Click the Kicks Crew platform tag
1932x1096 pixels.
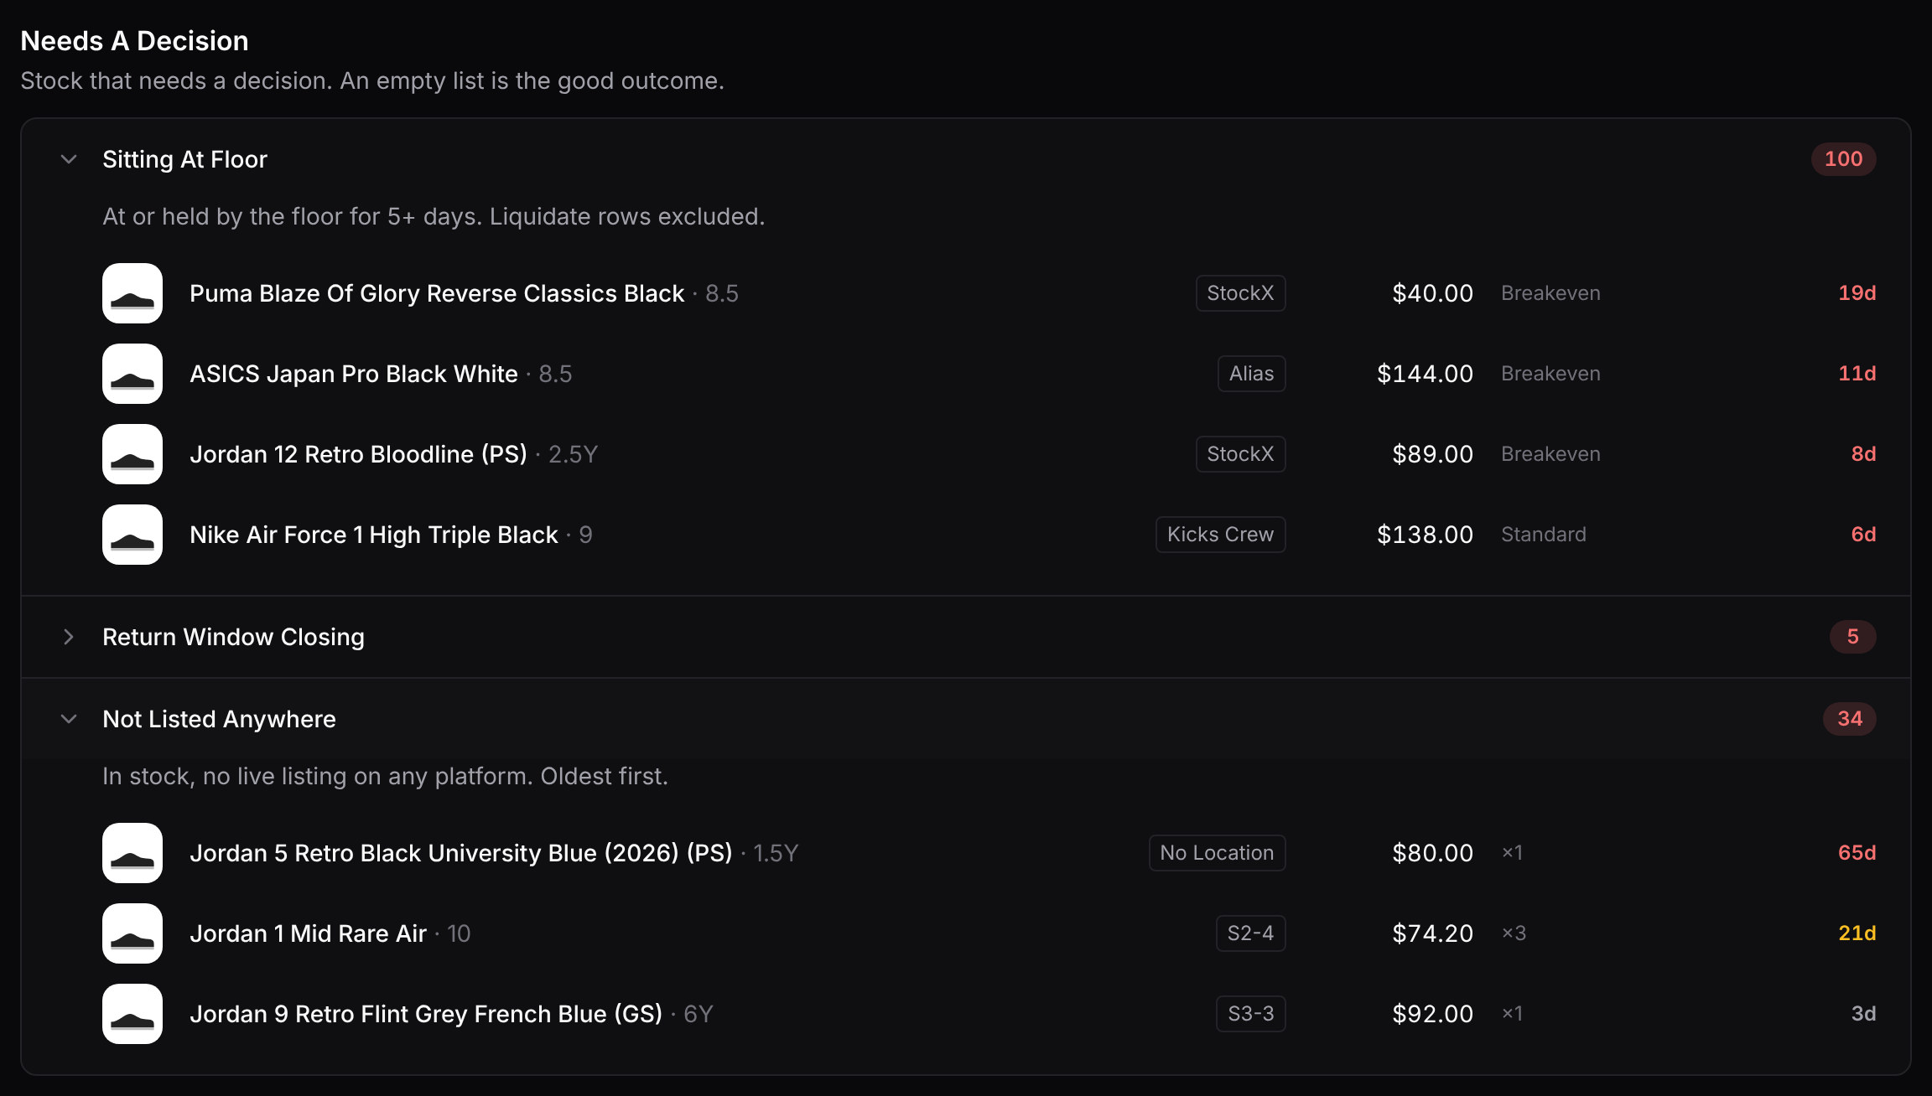(x=1220, y=535)
